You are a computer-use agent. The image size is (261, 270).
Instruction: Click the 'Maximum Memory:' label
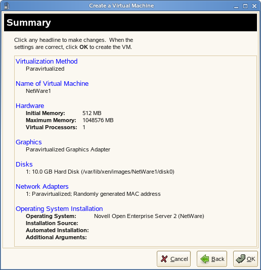[x=51, y=120]
